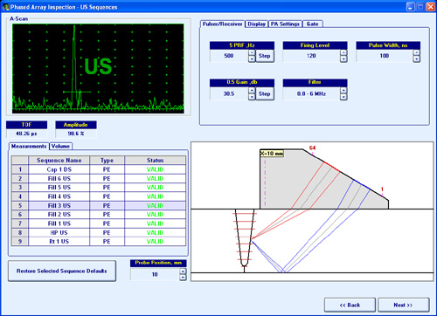Increase PRF value with up arrow

pyautogui.click(x=252, y=52)
